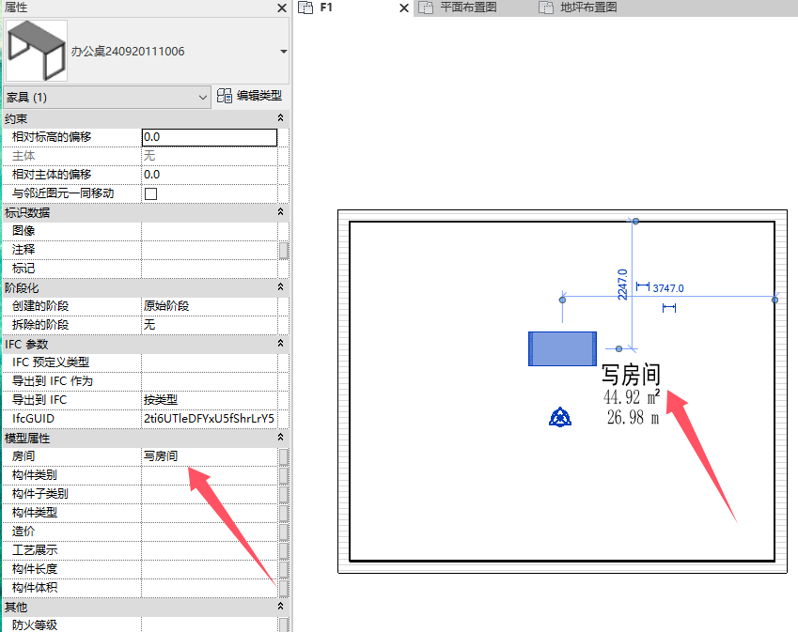
Task: Open the 家具 (1) filter dropdown
Action: 204,97
